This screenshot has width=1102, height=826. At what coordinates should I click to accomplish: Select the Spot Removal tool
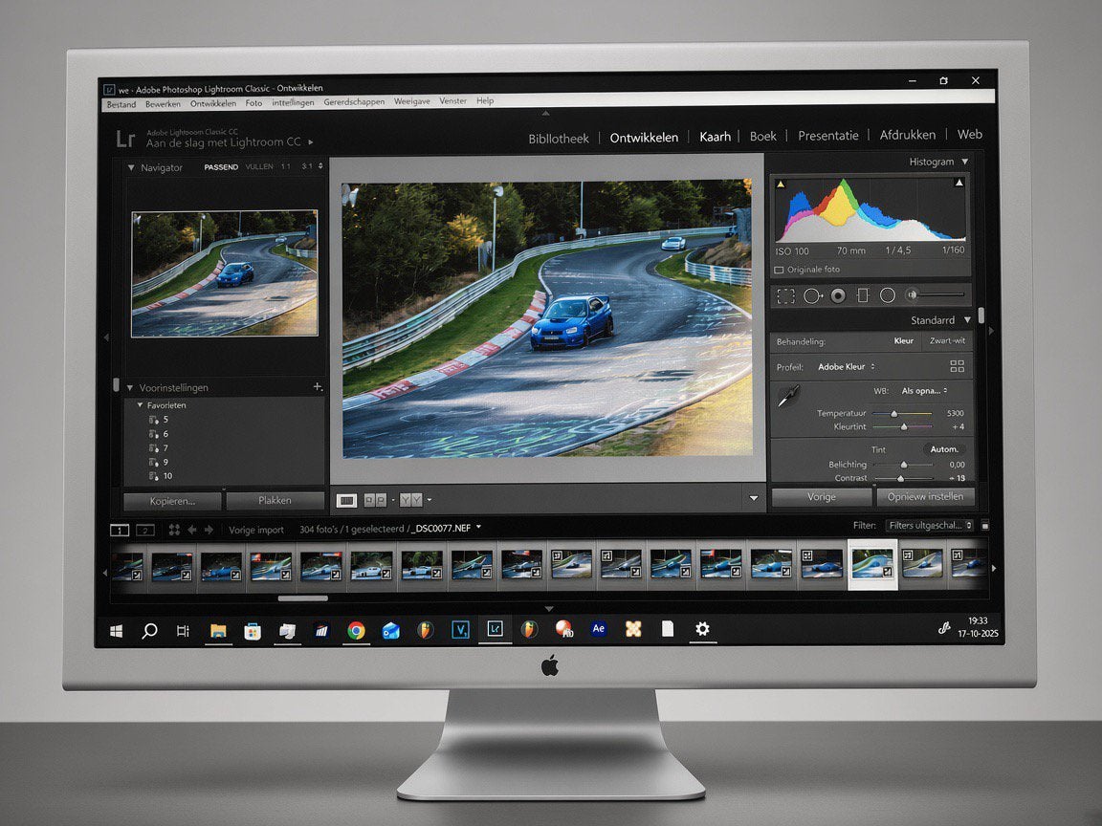(x=812, y=295)
